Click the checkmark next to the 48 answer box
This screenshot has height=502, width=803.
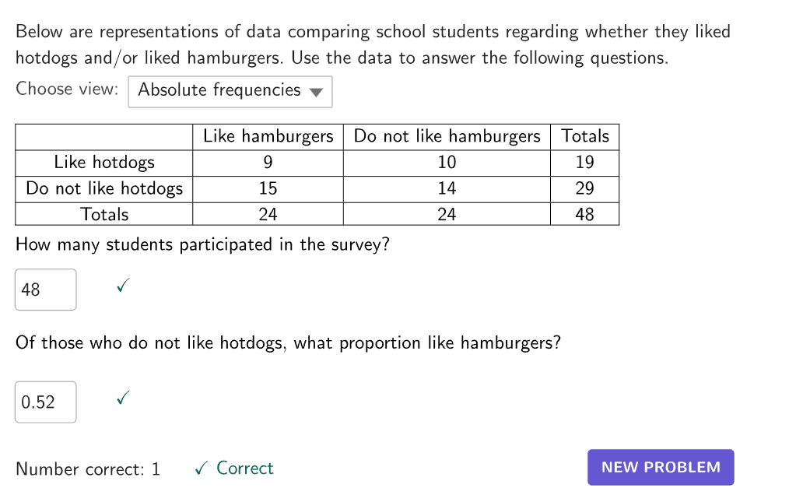coord(121,287)
